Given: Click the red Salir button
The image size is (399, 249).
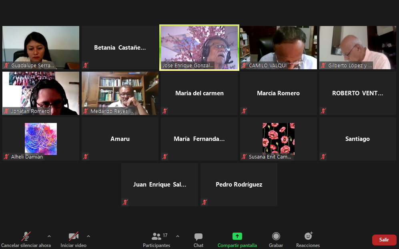Looking at the screenshot, I should pyautogui.click(x=384, y=240).
